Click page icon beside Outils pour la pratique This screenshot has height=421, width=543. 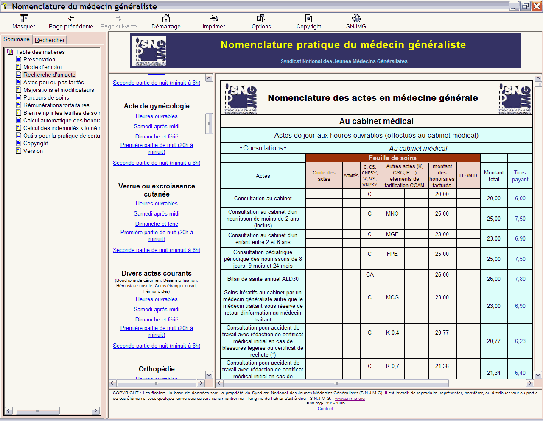pyautogui.click(x=19, y=136)
